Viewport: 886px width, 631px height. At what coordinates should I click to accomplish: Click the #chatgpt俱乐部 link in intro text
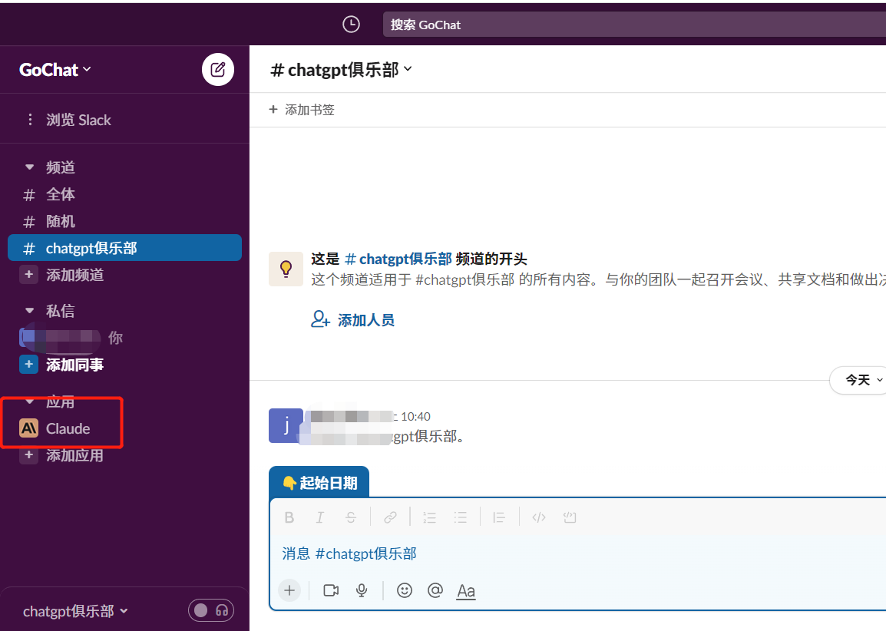[x=398, y=259]
